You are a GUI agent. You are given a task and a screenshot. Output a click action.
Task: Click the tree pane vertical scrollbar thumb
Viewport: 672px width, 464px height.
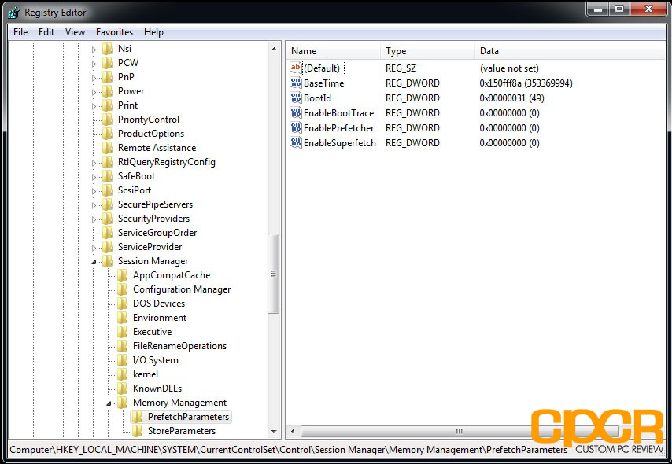pos(273,274)
